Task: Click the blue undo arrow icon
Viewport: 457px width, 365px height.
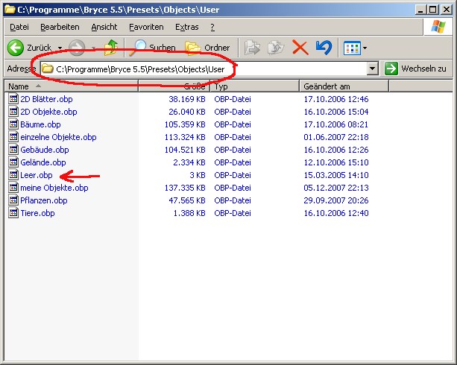Action: click(x=324, y=48)
